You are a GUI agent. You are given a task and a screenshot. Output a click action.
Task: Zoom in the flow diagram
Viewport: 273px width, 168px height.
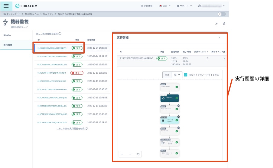[x=122, y=154]
